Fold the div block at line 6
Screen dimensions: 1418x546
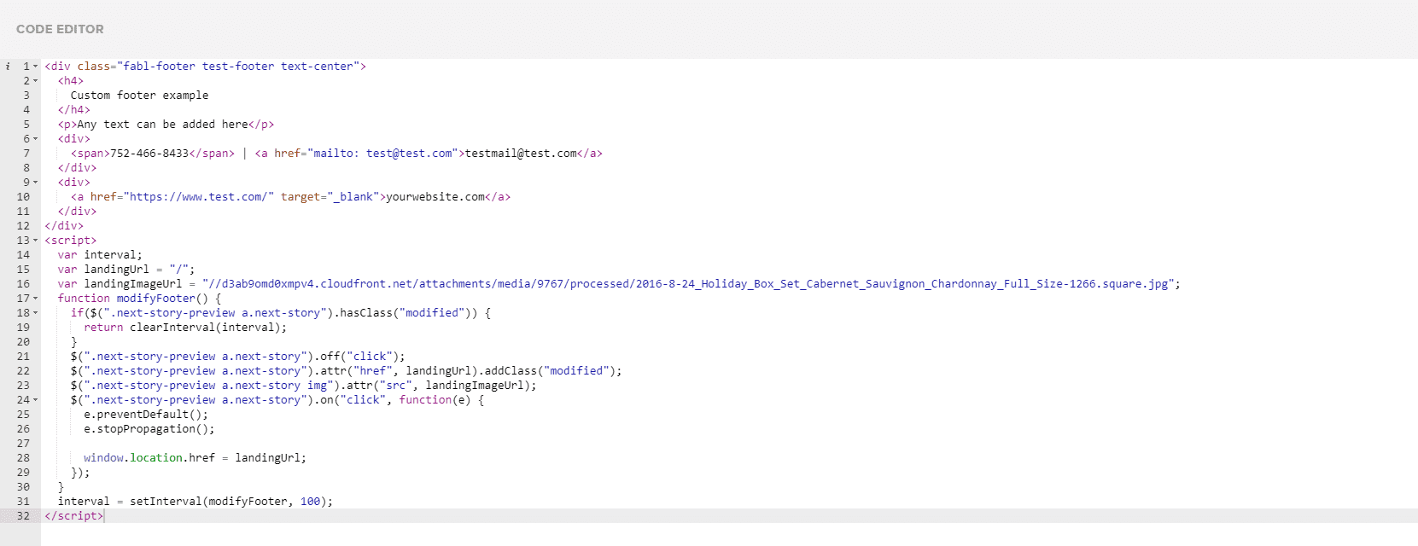36,139
